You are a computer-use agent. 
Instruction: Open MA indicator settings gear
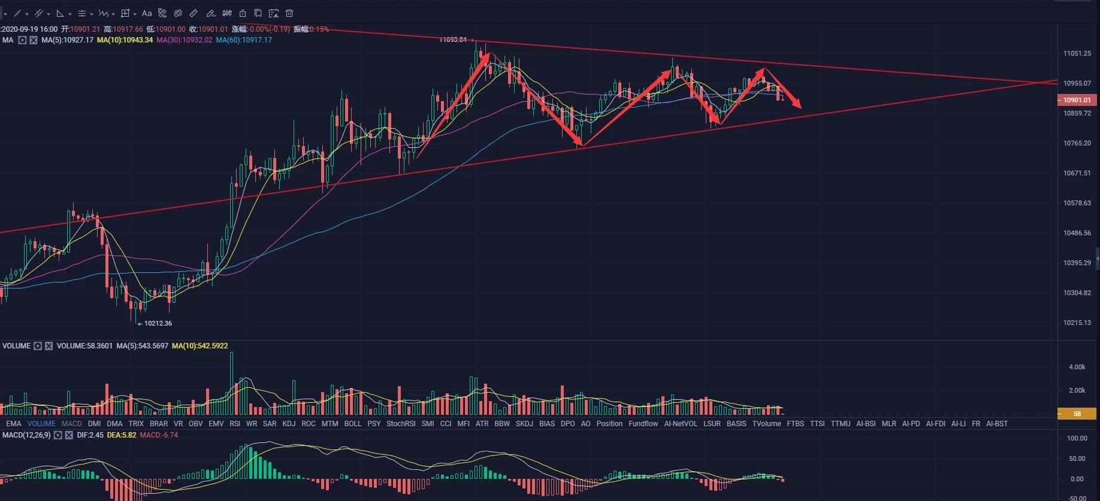[x=22, y=40]
